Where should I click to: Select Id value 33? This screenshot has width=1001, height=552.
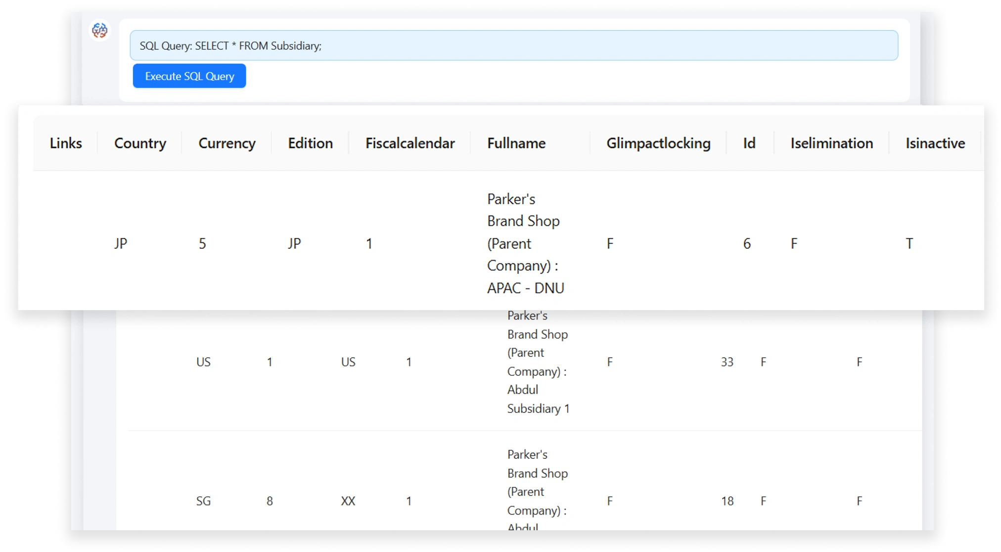click(x=727, y=362)
